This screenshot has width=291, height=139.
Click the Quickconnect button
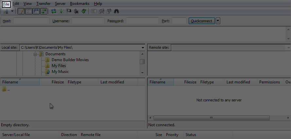[x=202, y=21]
